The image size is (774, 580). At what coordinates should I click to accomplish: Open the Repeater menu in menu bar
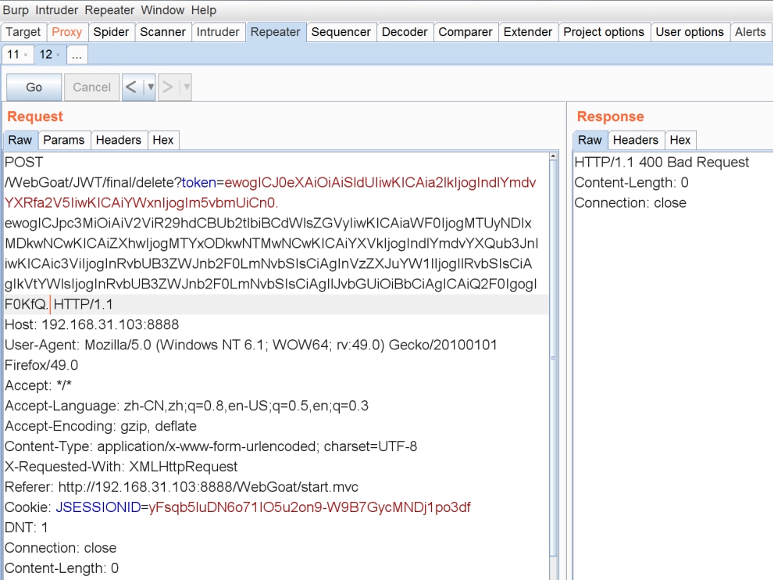coord(109,10)
